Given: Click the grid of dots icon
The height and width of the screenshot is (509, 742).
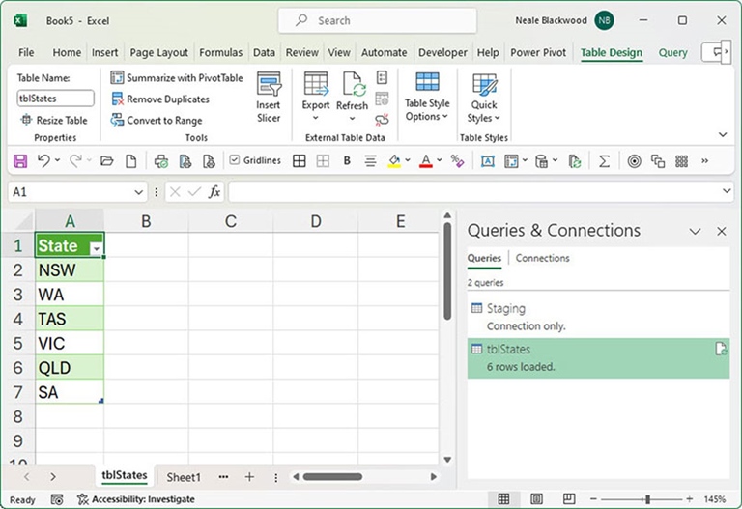Looking at the screenshot, I should 681,161.
